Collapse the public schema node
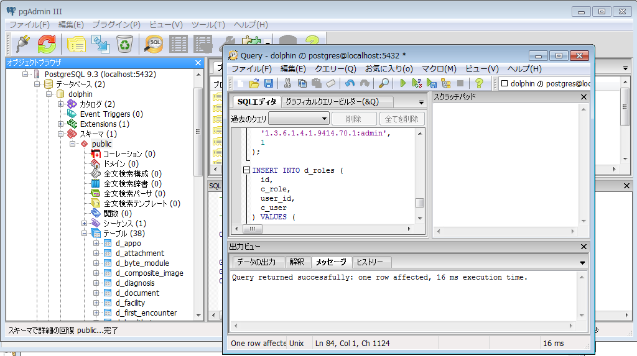 (72, 144)
